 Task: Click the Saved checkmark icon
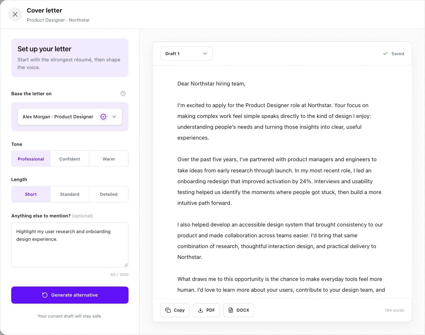[385, 54]
